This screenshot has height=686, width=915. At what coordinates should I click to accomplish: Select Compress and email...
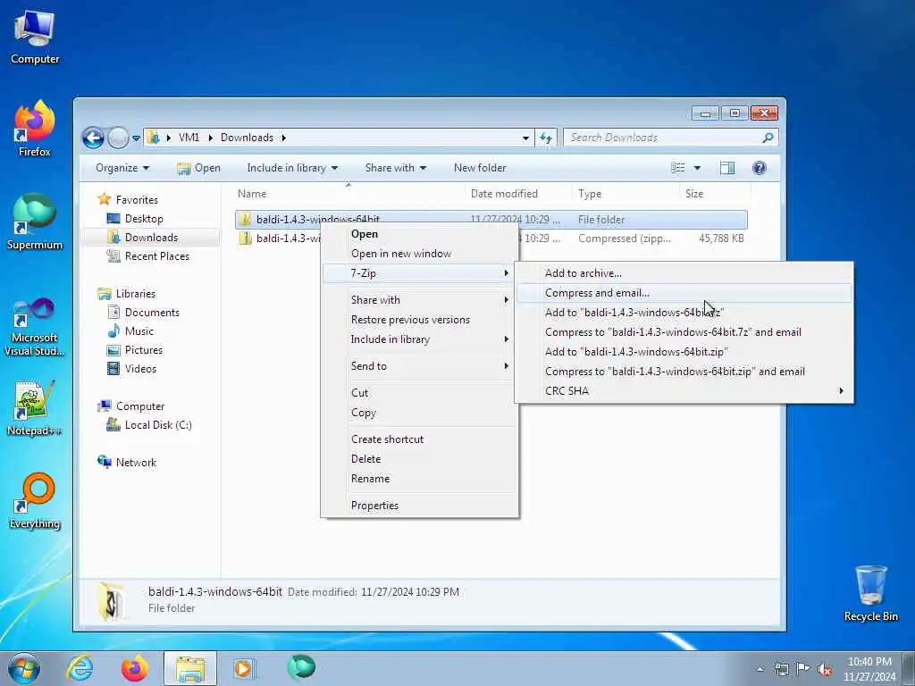pos(684,293)
